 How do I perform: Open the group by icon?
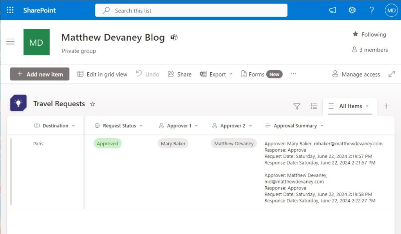point(314,106)
